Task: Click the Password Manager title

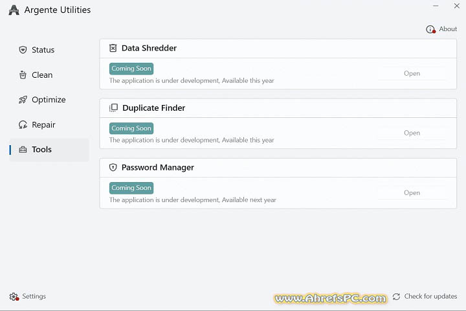Action: click(x=158, y=167)
